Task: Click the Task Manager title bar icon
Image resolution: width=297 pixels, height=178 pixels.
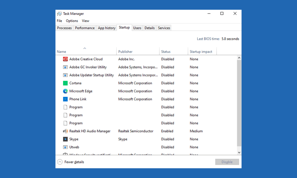Action: coord(59,13)
